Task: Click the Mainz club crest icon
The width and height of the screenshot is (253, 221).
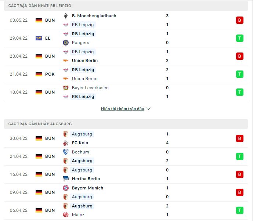Action: coord(66,215)
